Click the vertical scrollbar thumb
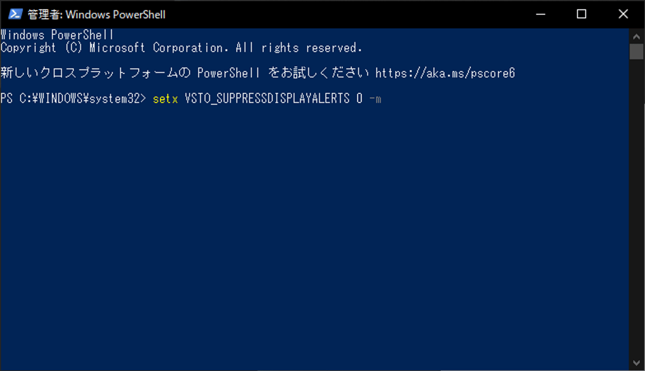The height and width of the screenshot is (371, 645). 637,51
